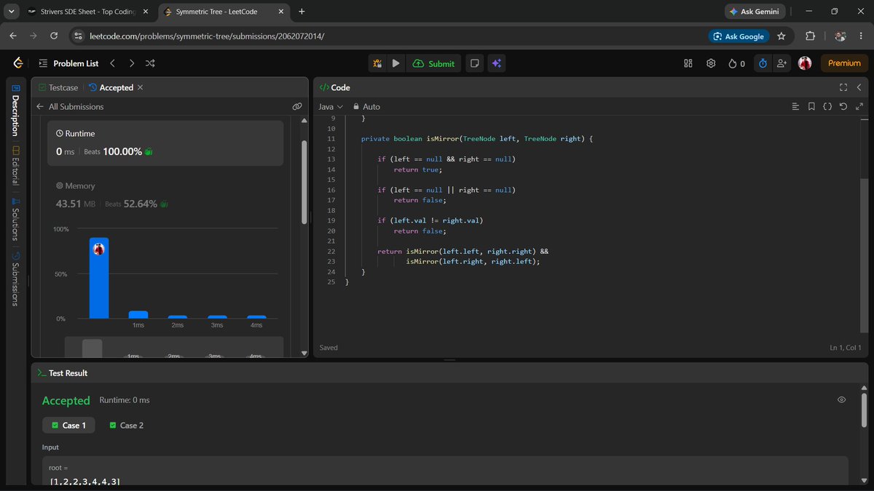Image resolution: width=874 pixels, height=491 pixels.
Task: Go to next problem chevron
Action: pyautogui.click(x=131, y=63)
